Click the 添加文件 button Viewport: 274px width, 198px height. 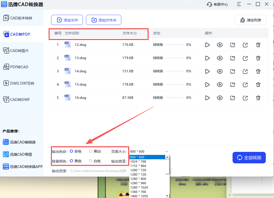pos(67,20)
